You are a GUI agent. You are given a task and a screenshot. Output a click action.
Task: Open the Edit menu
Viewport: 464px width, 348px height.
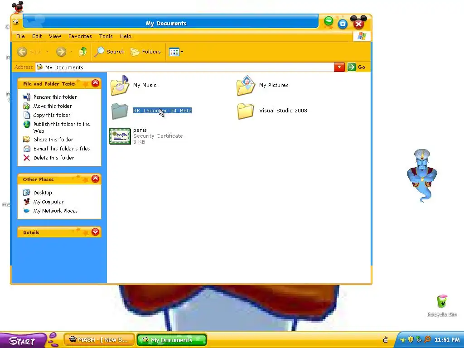tap(37, 36)
